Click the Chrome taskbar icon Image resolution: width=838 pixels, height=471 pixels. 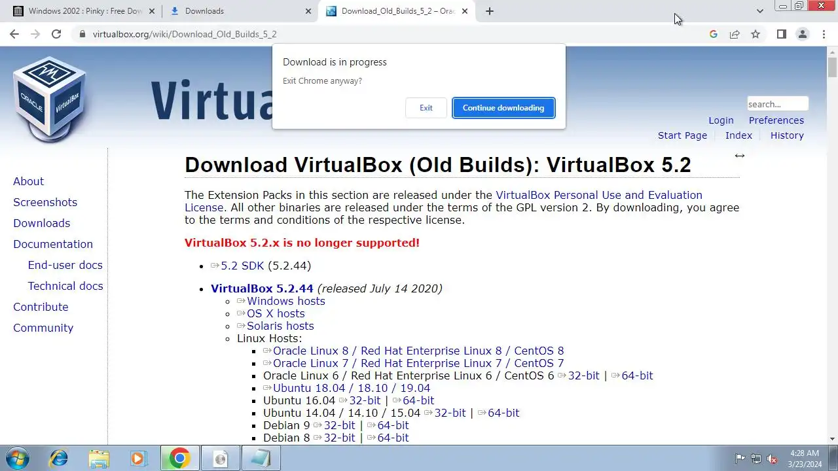(x=179, y=459)
